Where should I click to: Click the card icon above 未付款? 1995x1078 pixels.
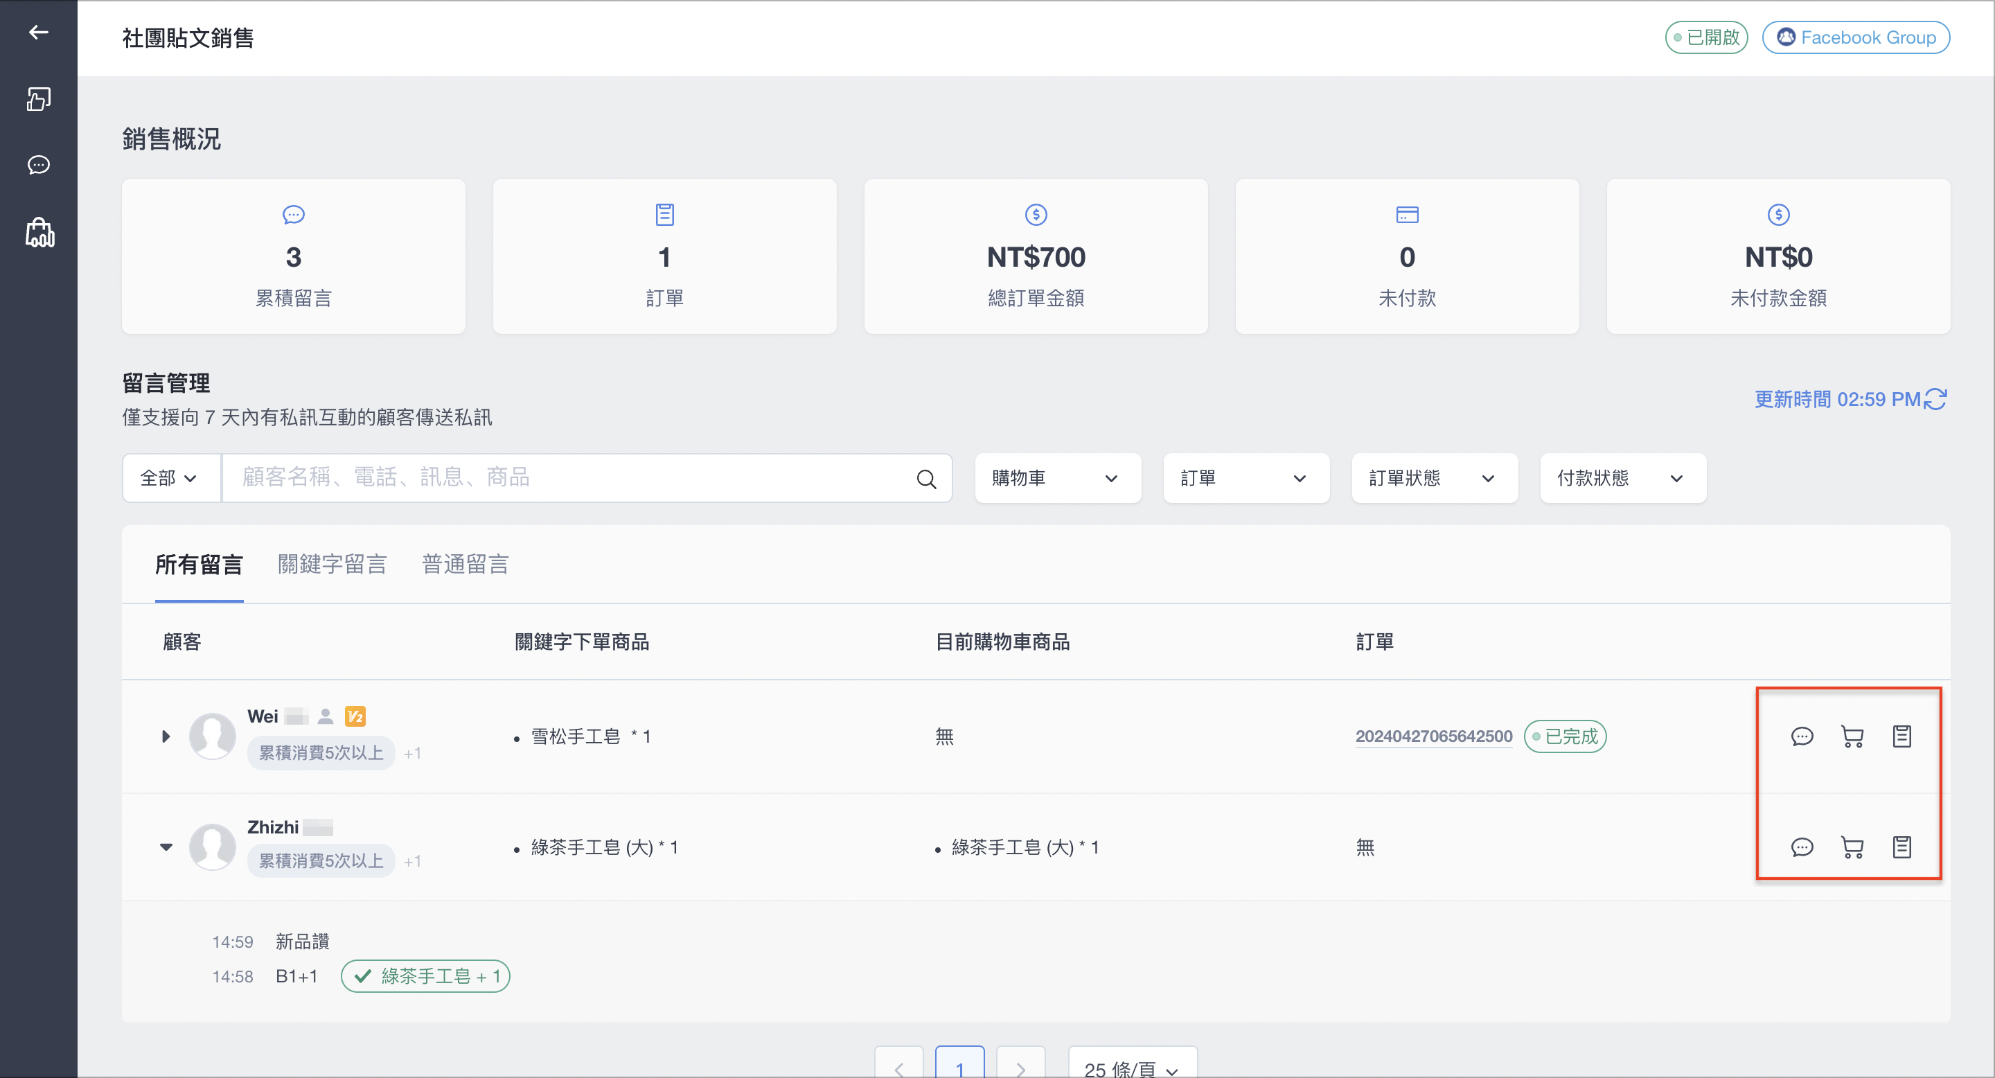[x=1406, y=215]
